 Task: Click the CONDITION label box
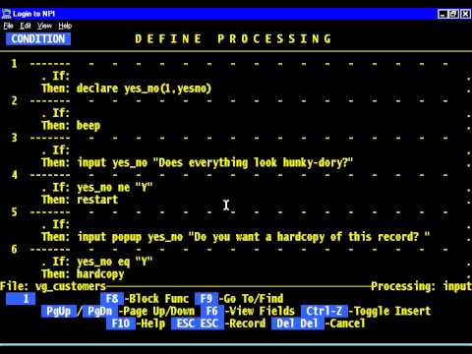[x=38, y=39]
